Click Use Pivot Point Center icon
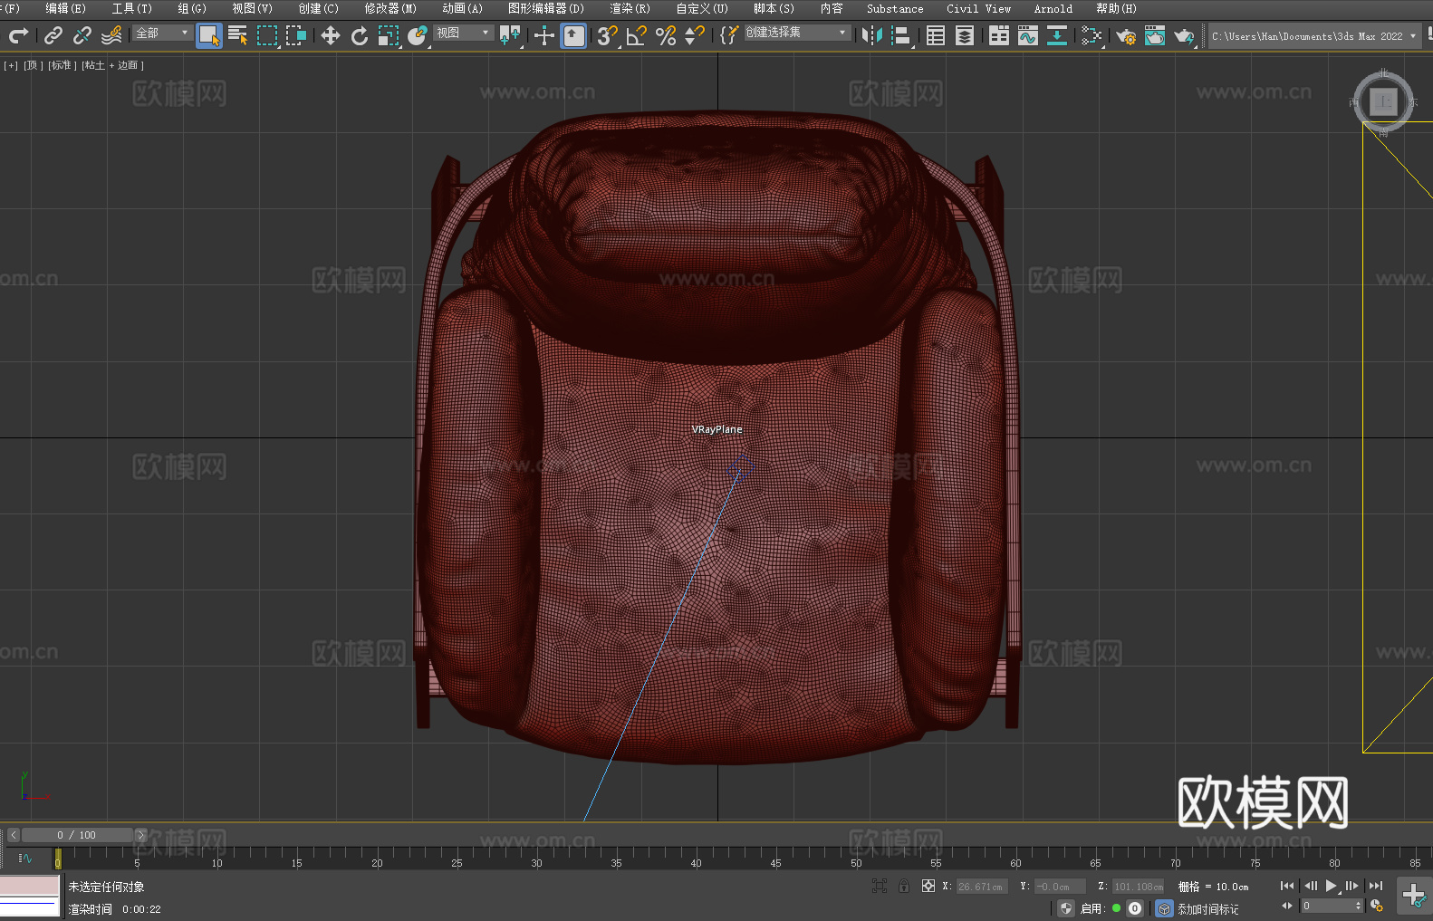The height and width of the screenshot is (921, 1433). (510, 35)
